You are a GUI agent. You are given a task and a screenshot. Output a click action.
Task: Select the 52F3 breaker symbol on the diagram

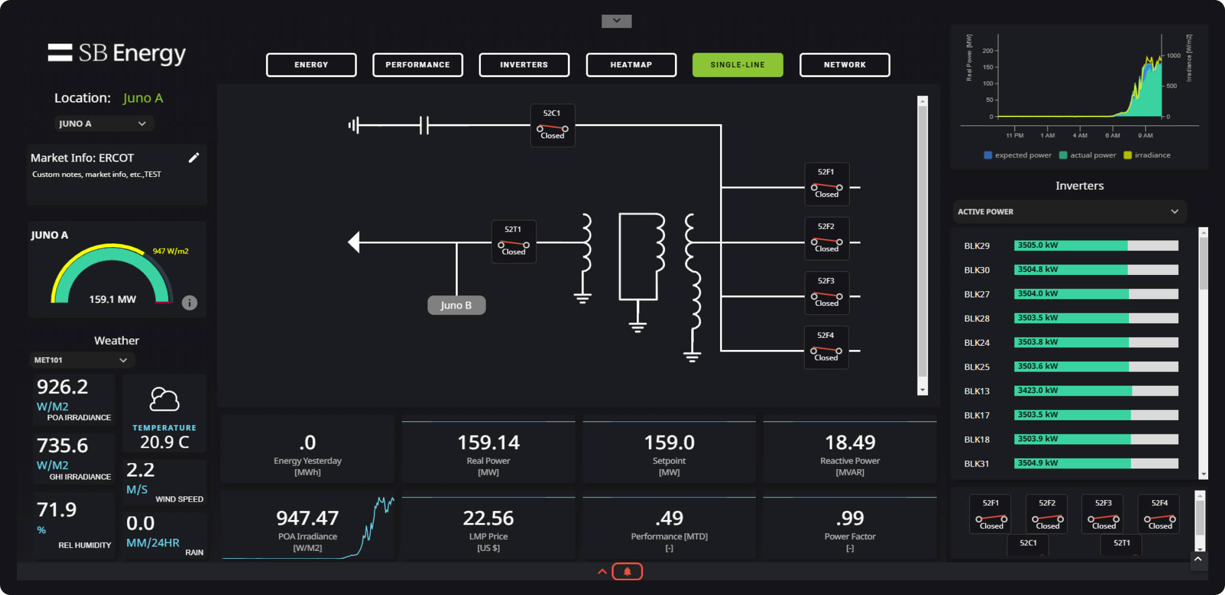pyautogui.click(x=826, y=292)
